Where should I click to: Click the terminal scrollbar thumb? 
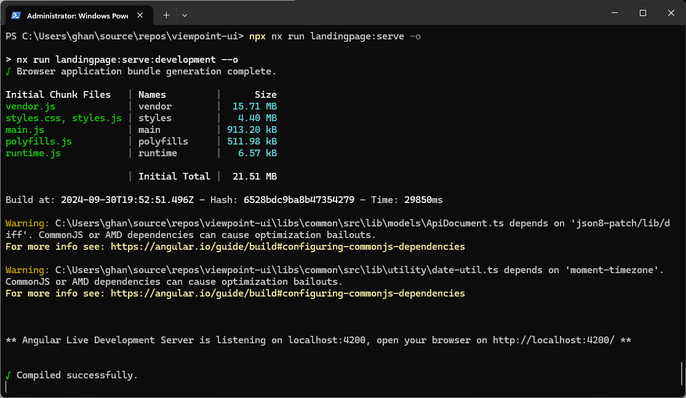(x=682, y=373)
